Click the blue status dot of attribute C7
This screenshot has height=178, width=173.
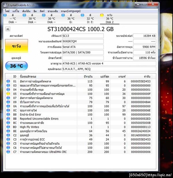(8, 152)
